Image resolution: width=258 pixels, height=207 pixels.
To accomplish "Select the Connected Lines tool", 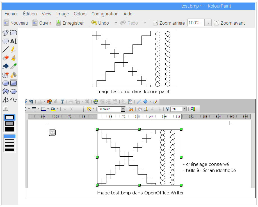I will 5,100.
